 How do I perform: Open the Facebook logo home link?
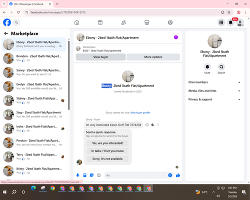7,22
